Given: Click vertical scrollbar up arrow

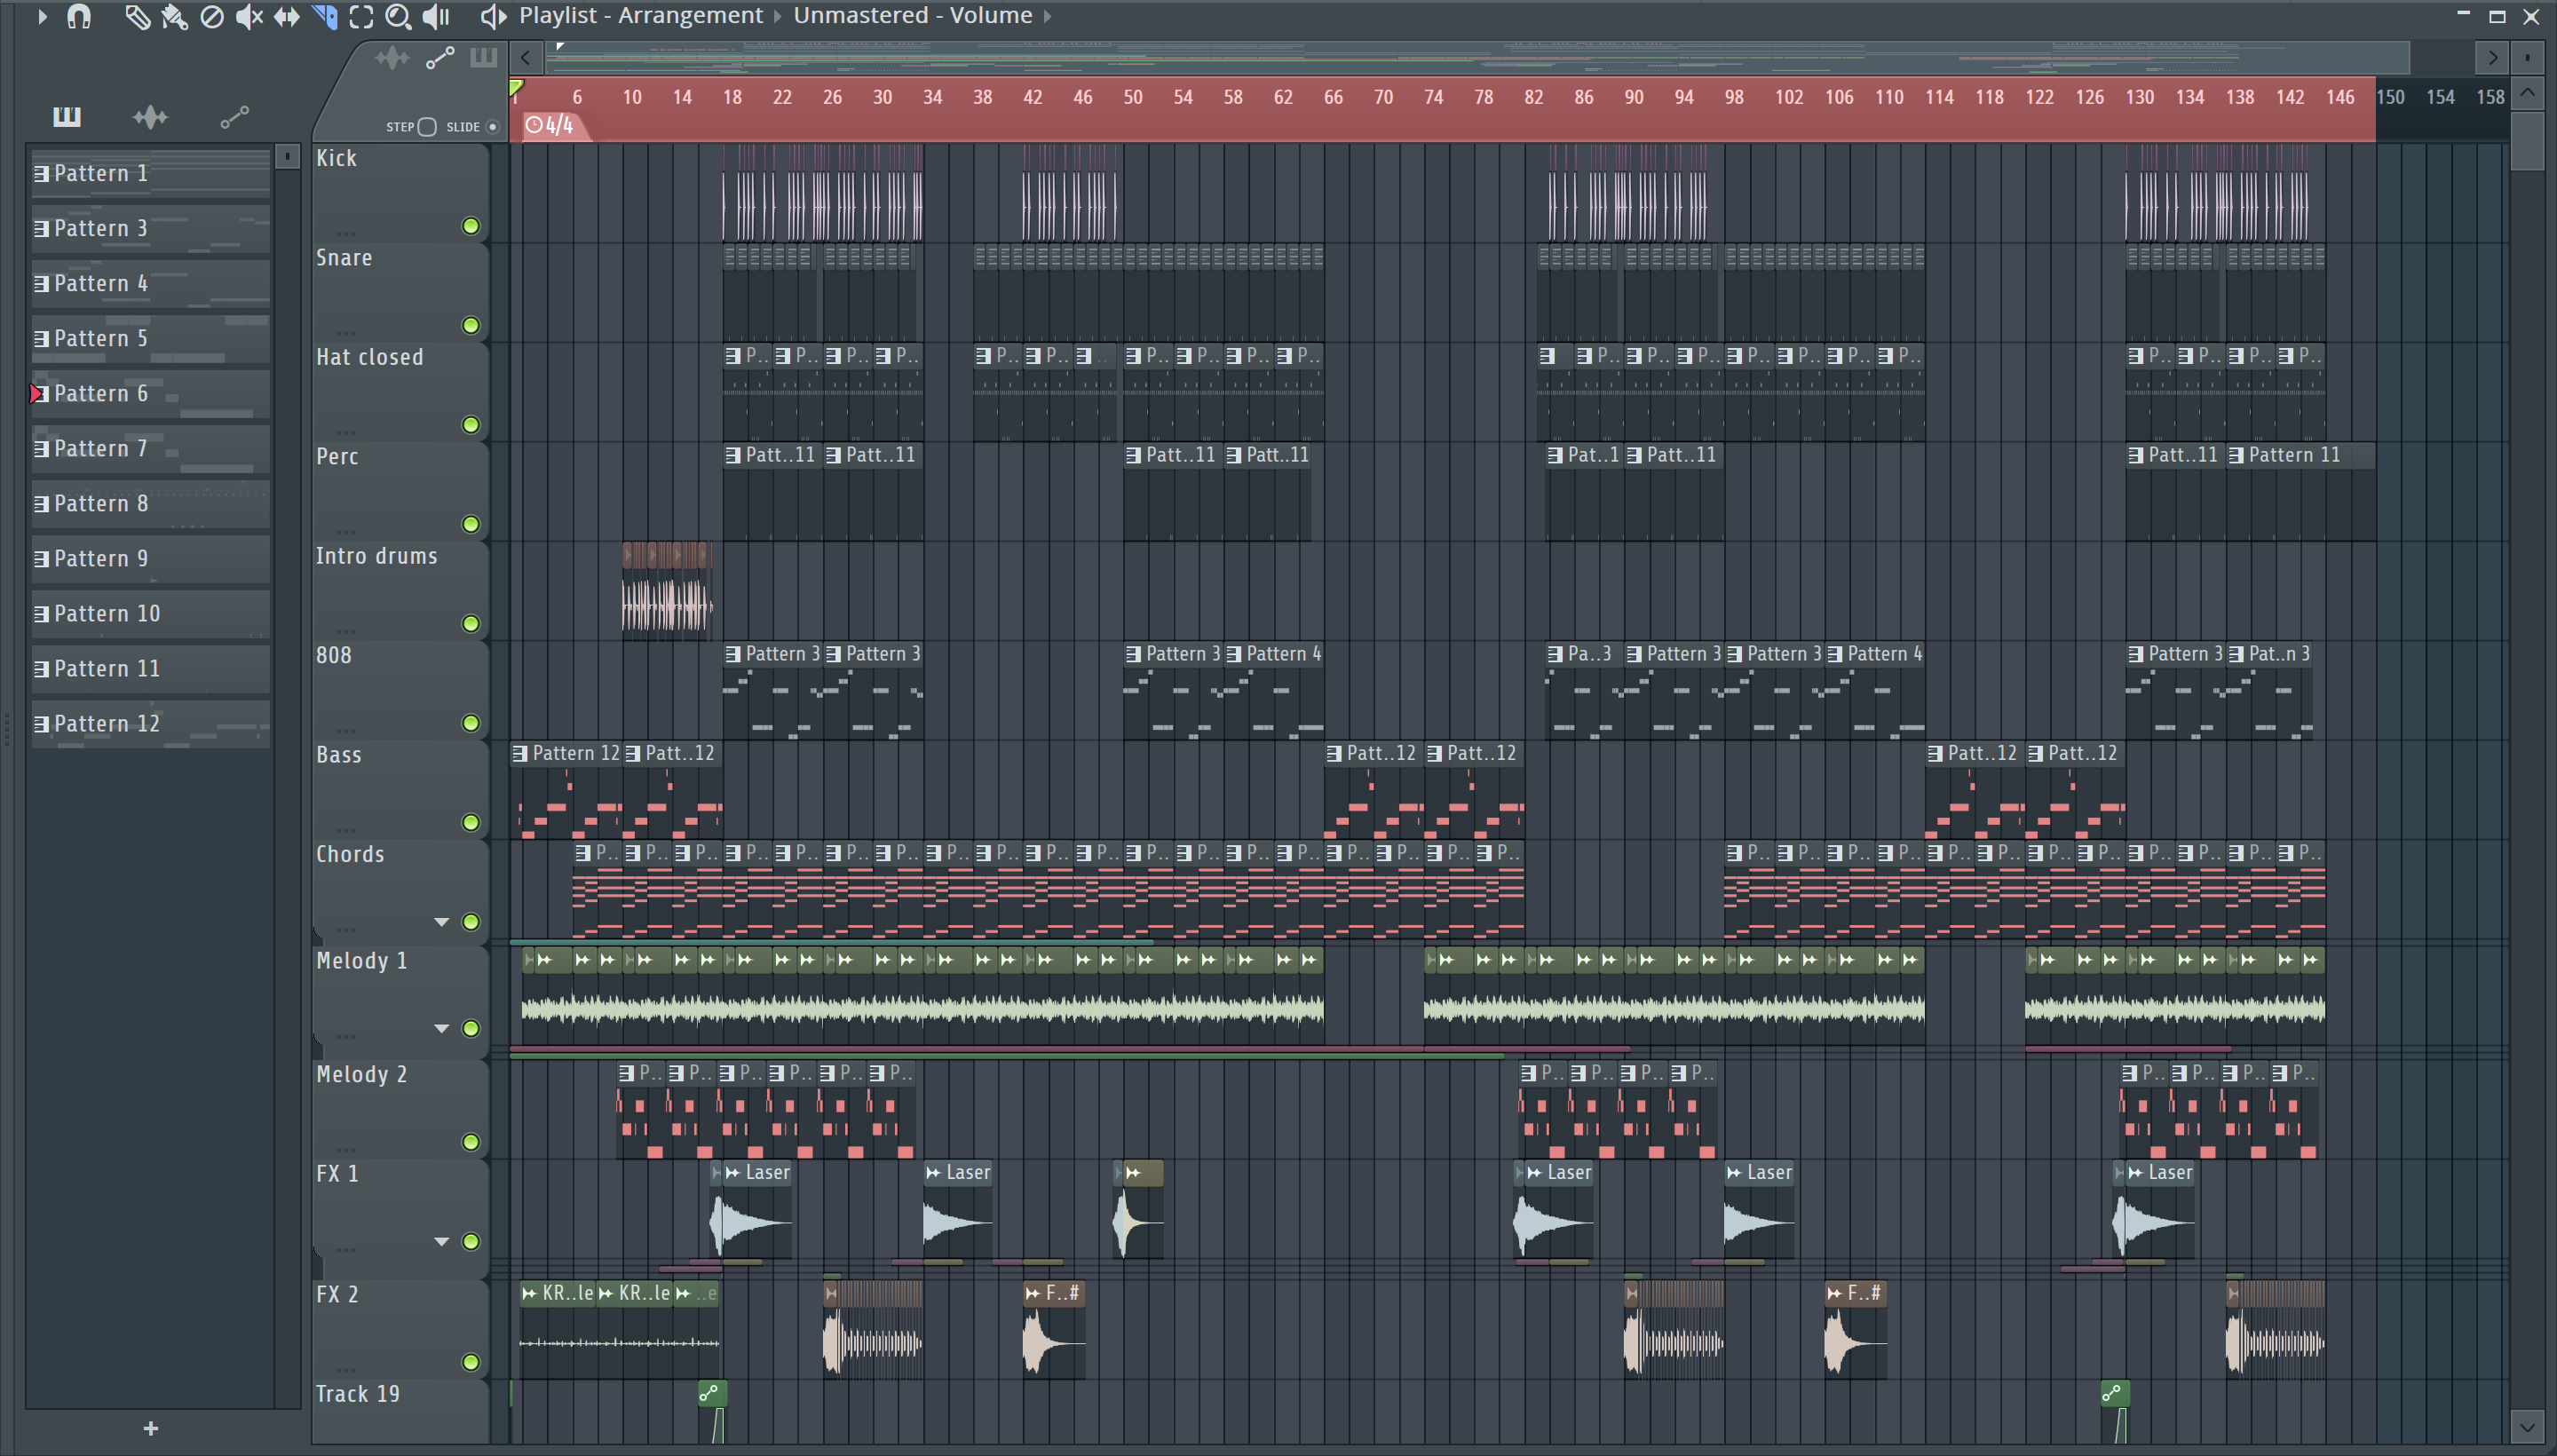Looking at the screenshot, I should (2527, 94).
